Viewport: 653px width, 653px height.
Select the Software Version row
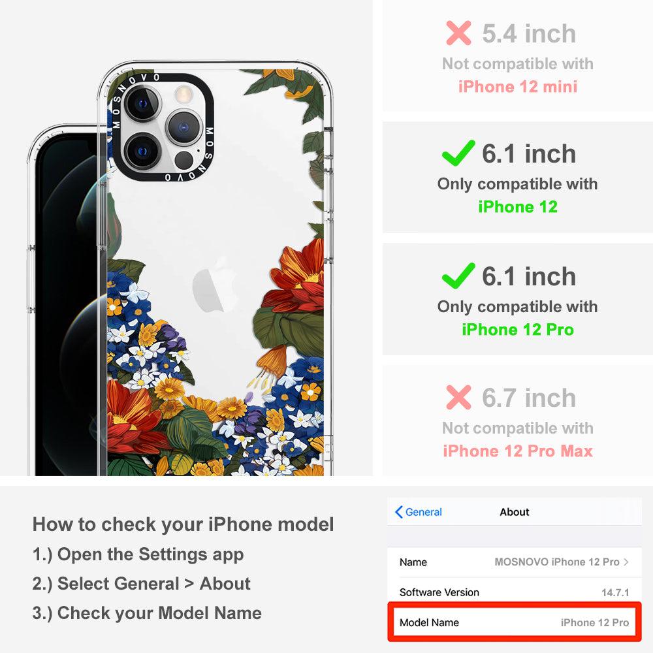pyautogui.click(x=515, y=592)
